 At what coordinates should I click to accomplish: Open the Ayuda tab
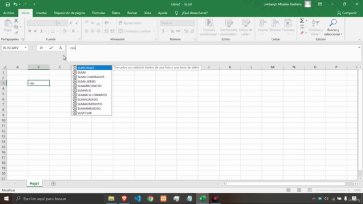click(x=163, y=13)
